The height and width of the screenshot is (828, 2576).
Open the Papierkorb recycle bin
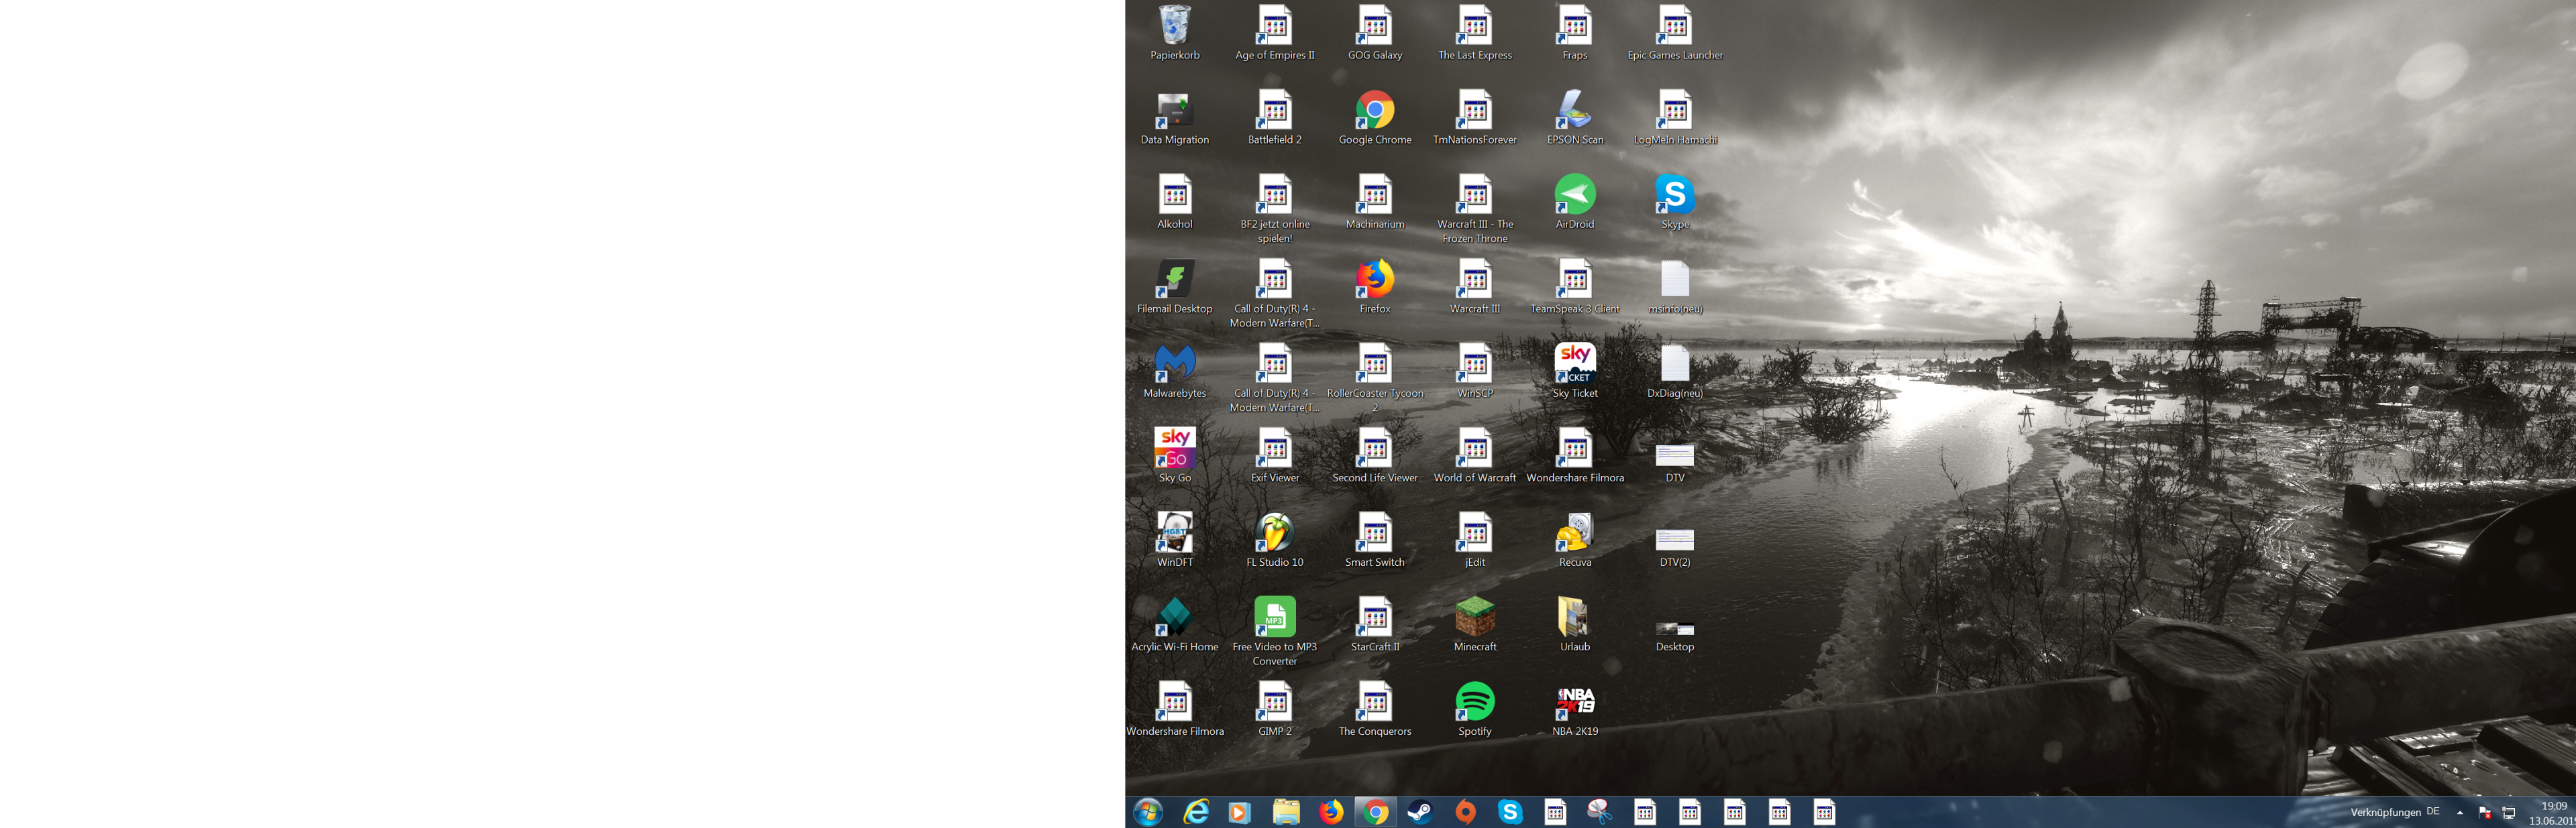click(x=1175, y=26)
